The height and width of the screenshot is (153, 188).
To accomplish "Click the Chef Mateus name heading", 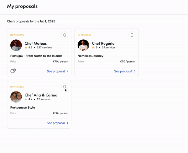I will (x=36, y=43).
